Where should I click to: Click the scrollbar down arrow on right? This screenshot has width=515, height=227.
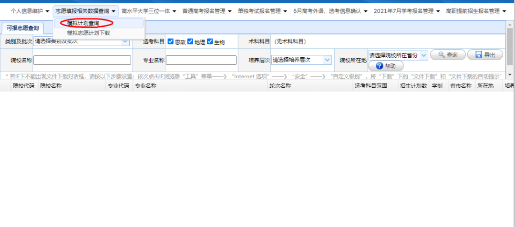pyautogui.click(x=510, y=75)
